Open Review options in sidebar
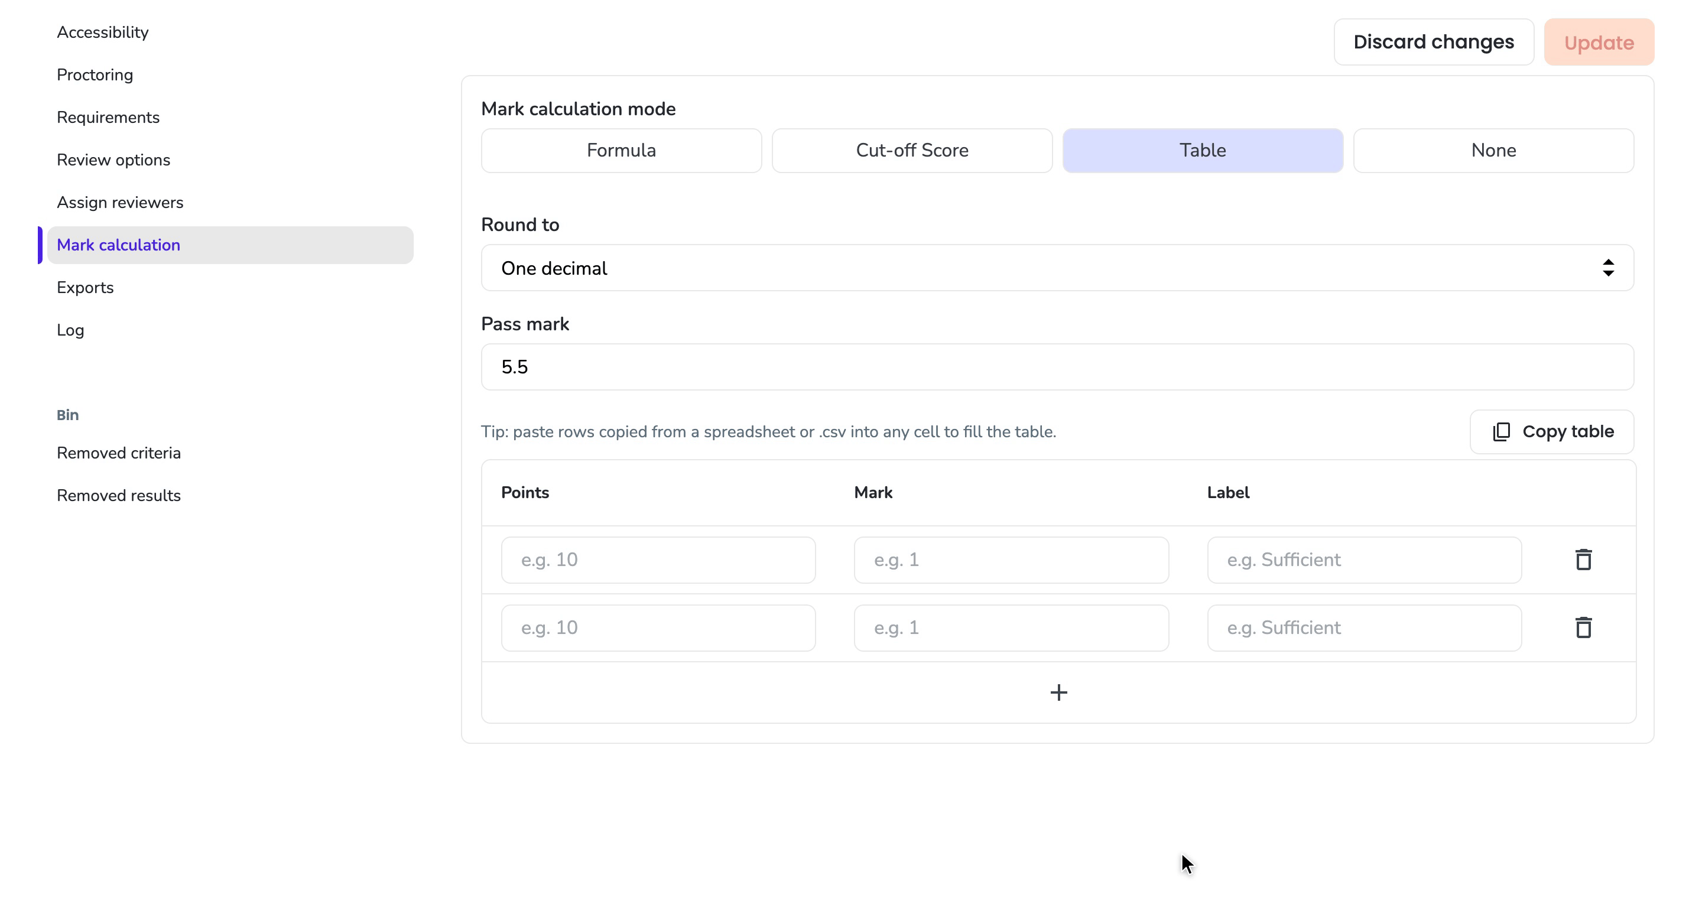 [x=113, y=160]
